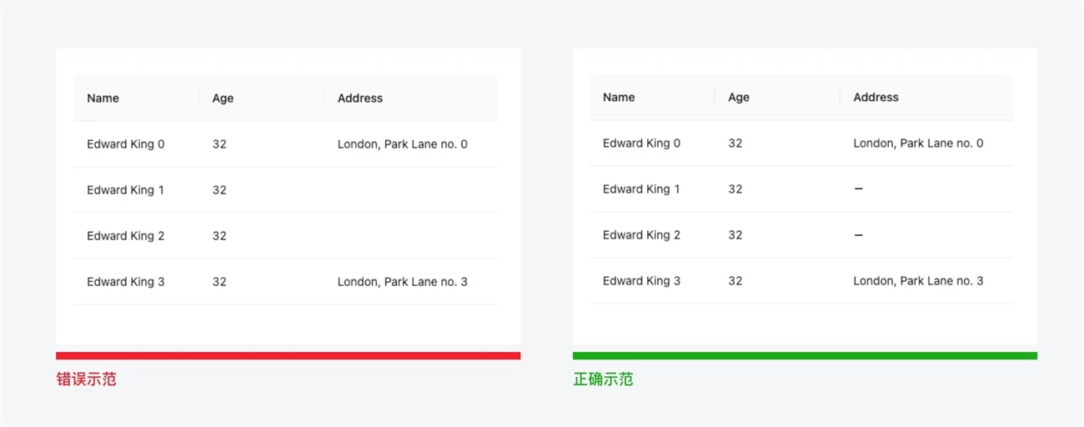
Task: Click the dash address for right Edward King 1
Action: click(859, 189)
